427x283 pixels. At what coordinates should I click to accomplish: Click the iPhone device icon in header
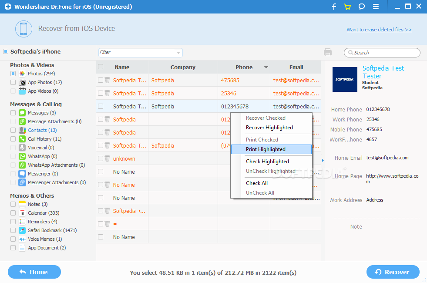click(x=24, y=29)
